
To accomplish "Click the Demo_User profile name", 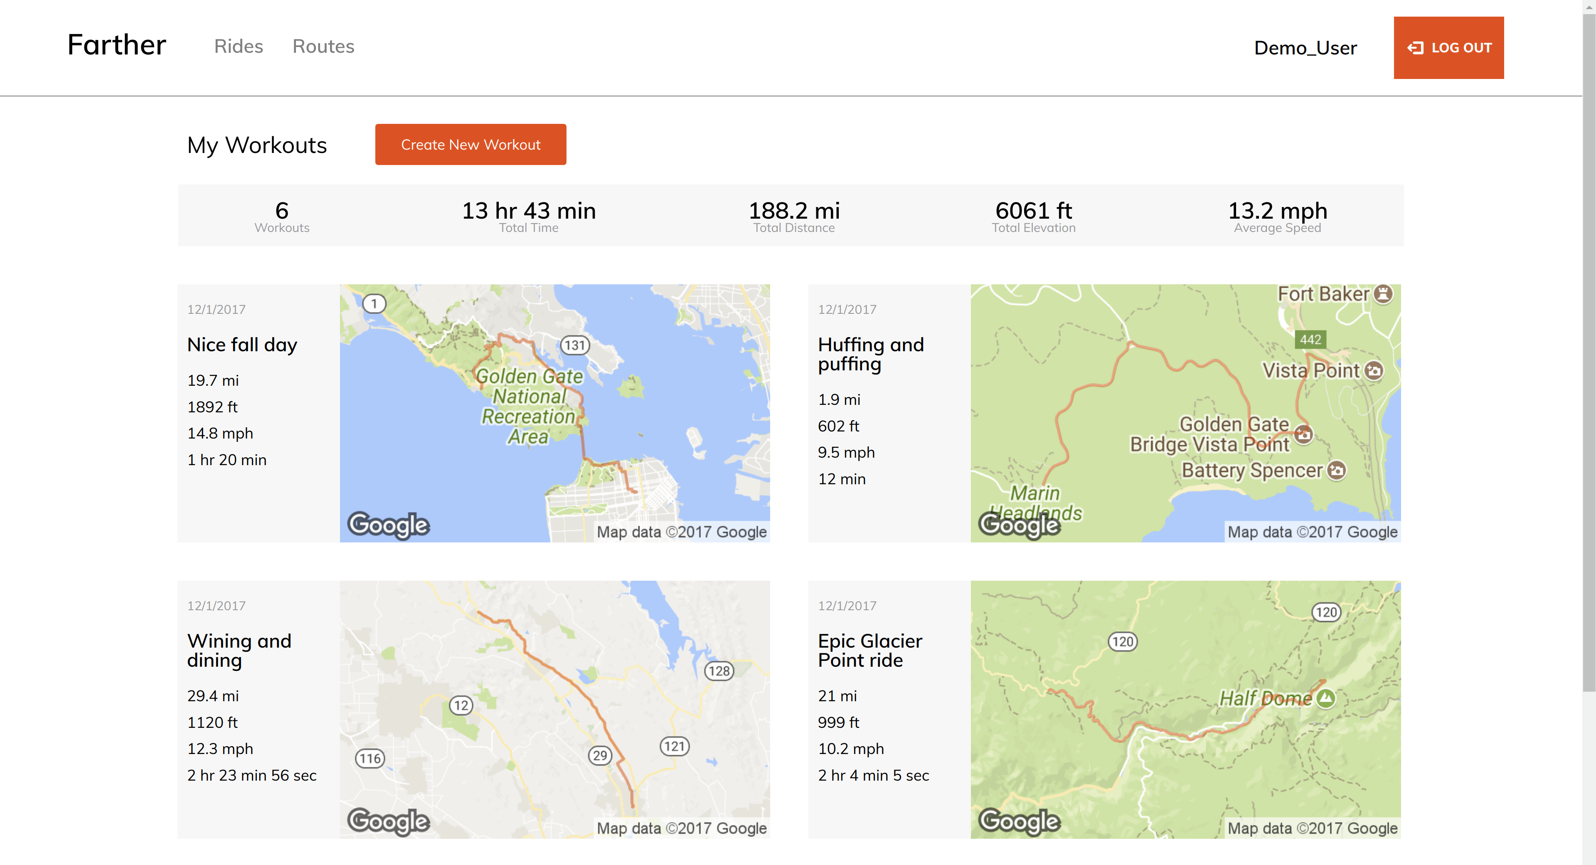I will tap(1305, 48).
